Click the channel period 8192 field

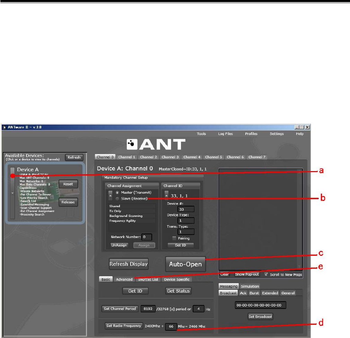(x=148, y=309)
